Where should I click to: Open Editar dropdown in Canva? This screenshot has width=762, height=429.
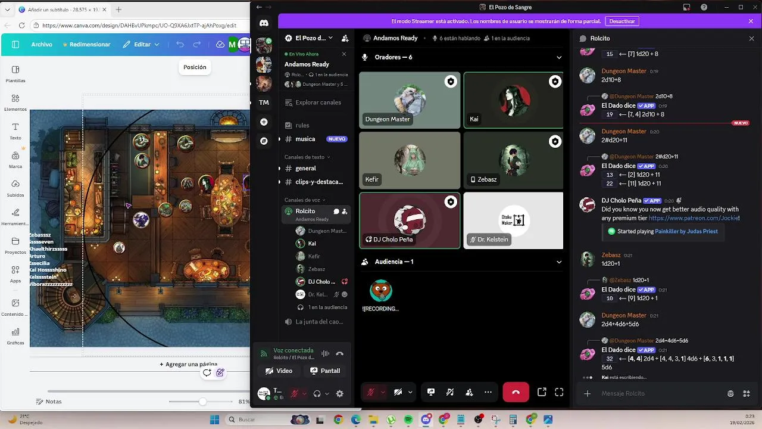tap(142, 45)
